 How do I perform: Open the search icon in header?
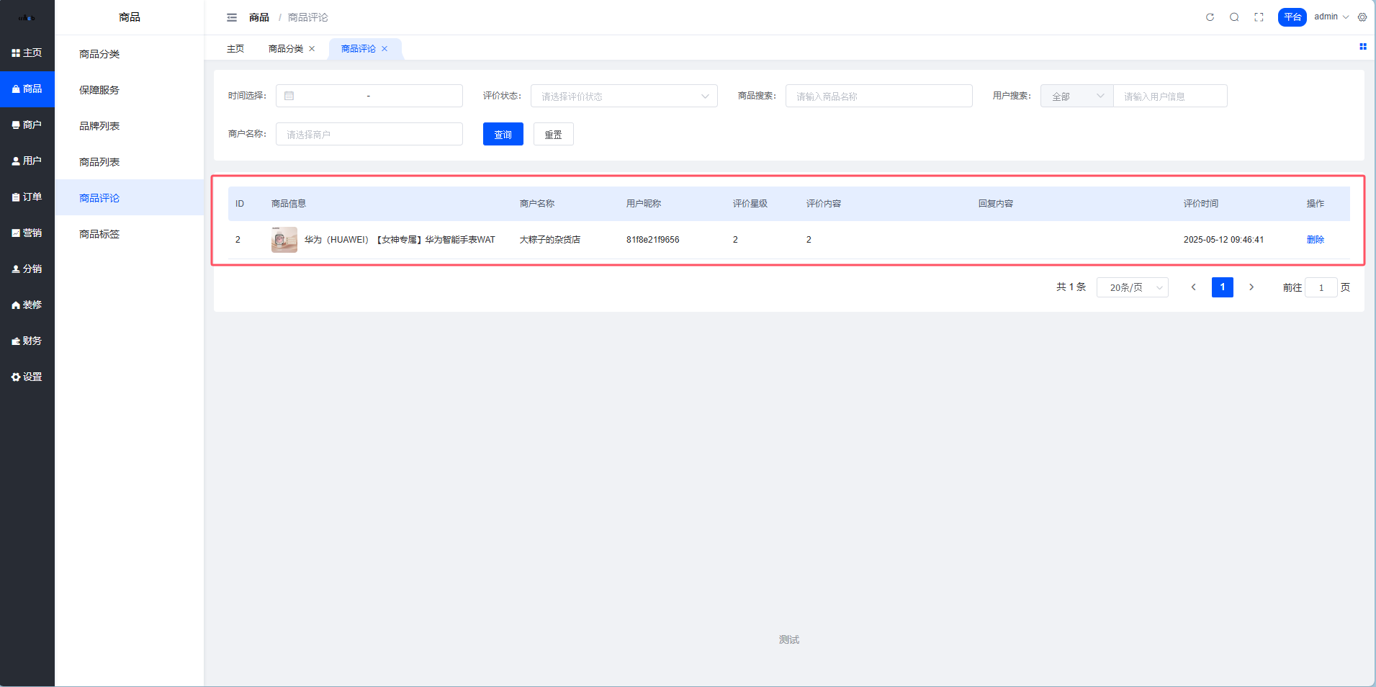point(1234,17)
